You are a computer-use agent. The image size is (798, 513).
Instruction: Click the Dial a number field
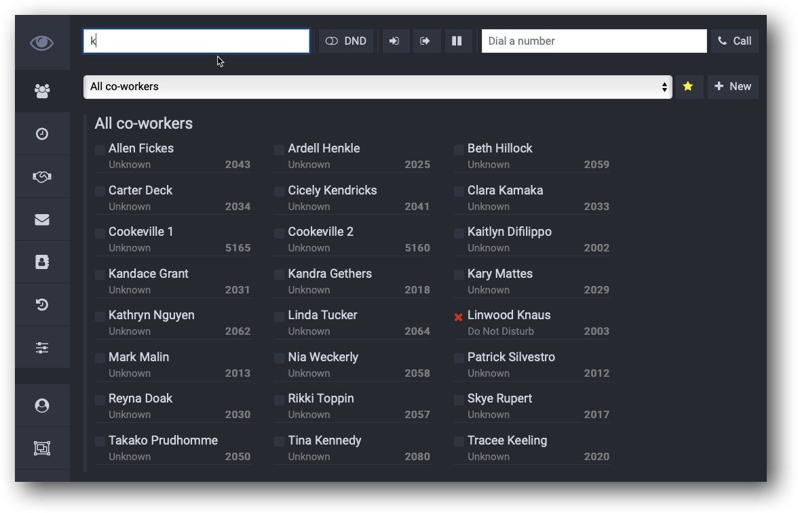click(x=594, y=41)
